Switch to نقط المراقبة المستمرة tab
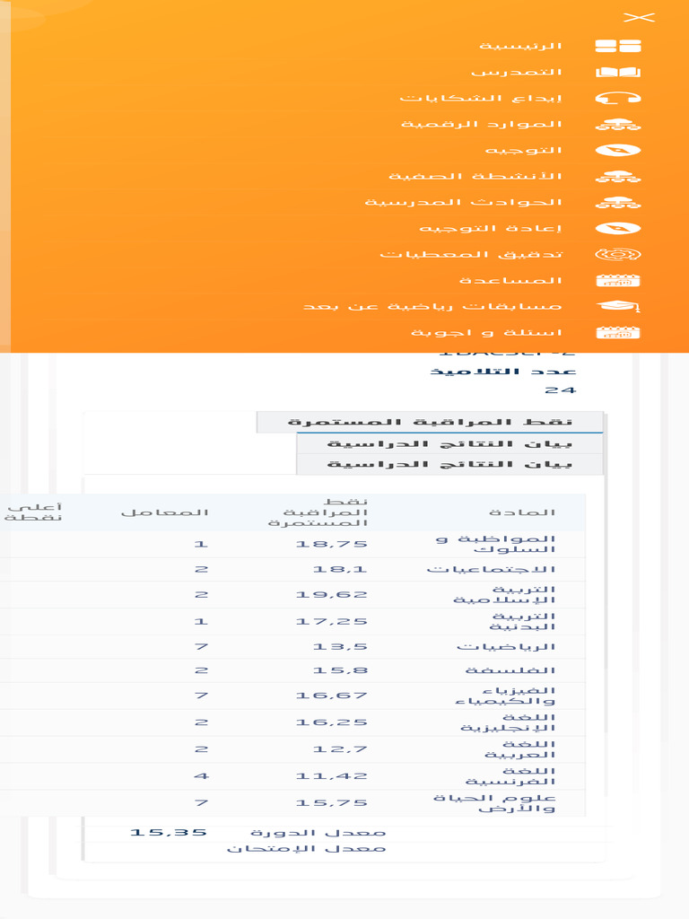Viewport: 689px width, 919px height. (x=430, y=422)
